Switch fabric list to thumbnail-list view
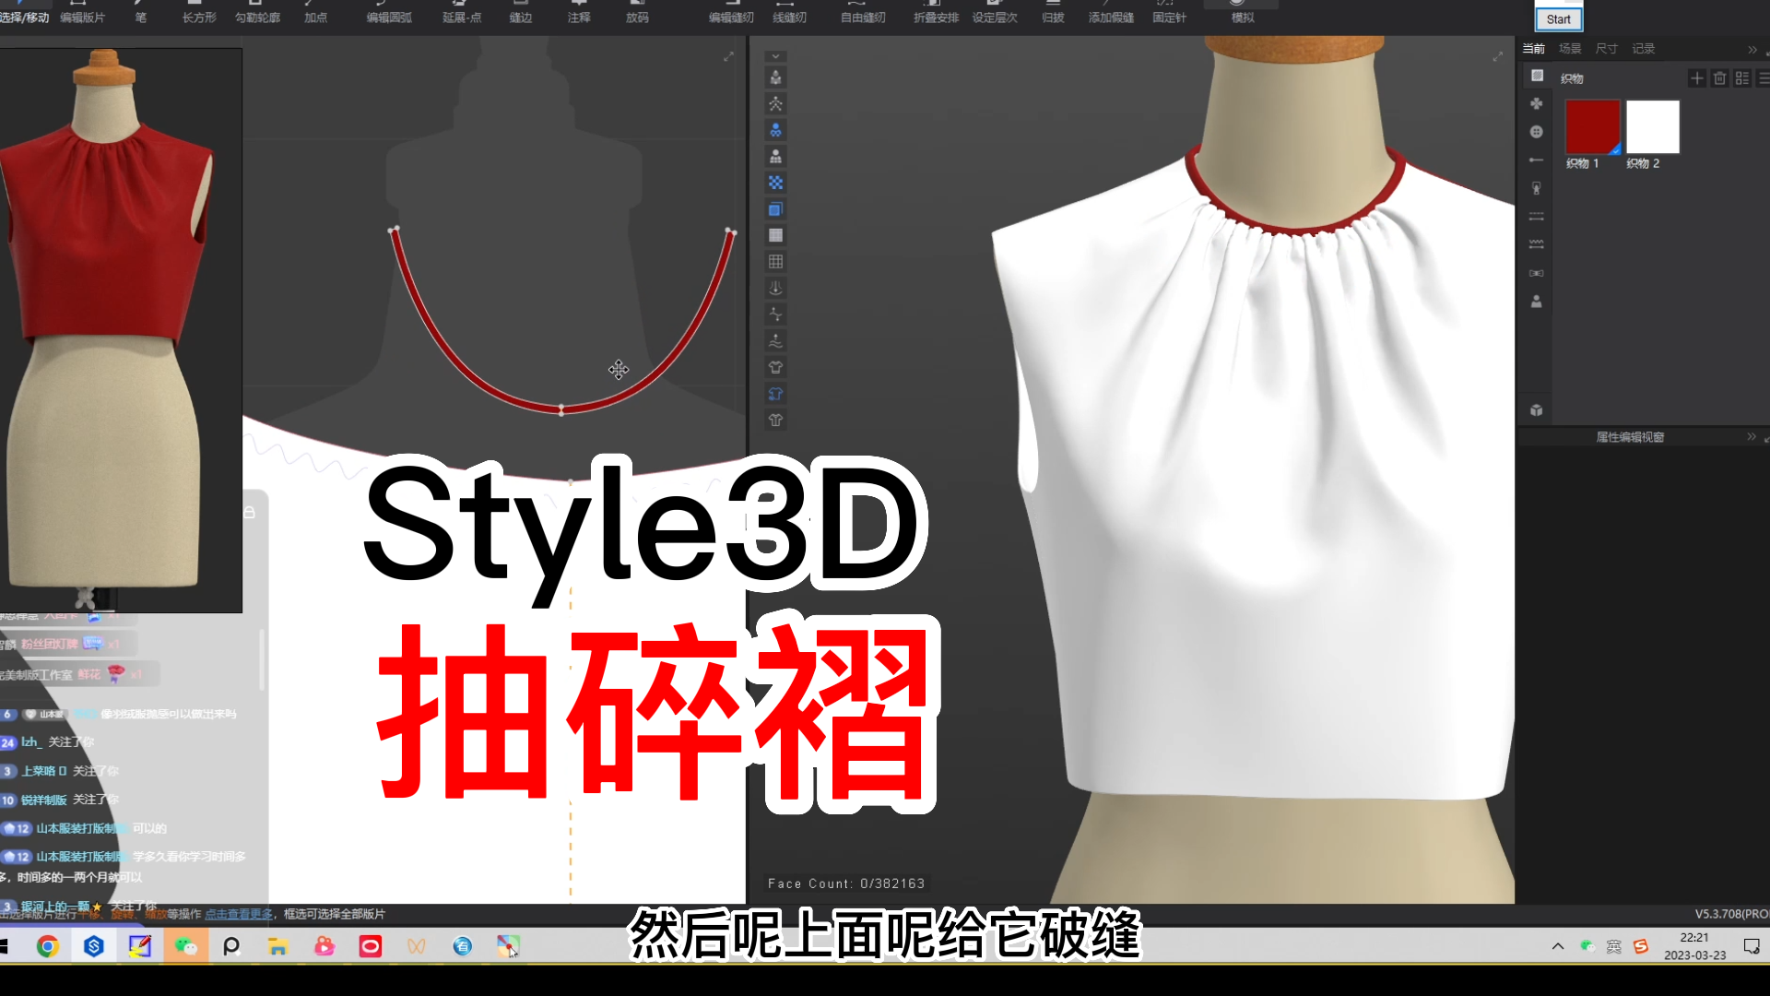1770x996 pixels. (1742, 78)
